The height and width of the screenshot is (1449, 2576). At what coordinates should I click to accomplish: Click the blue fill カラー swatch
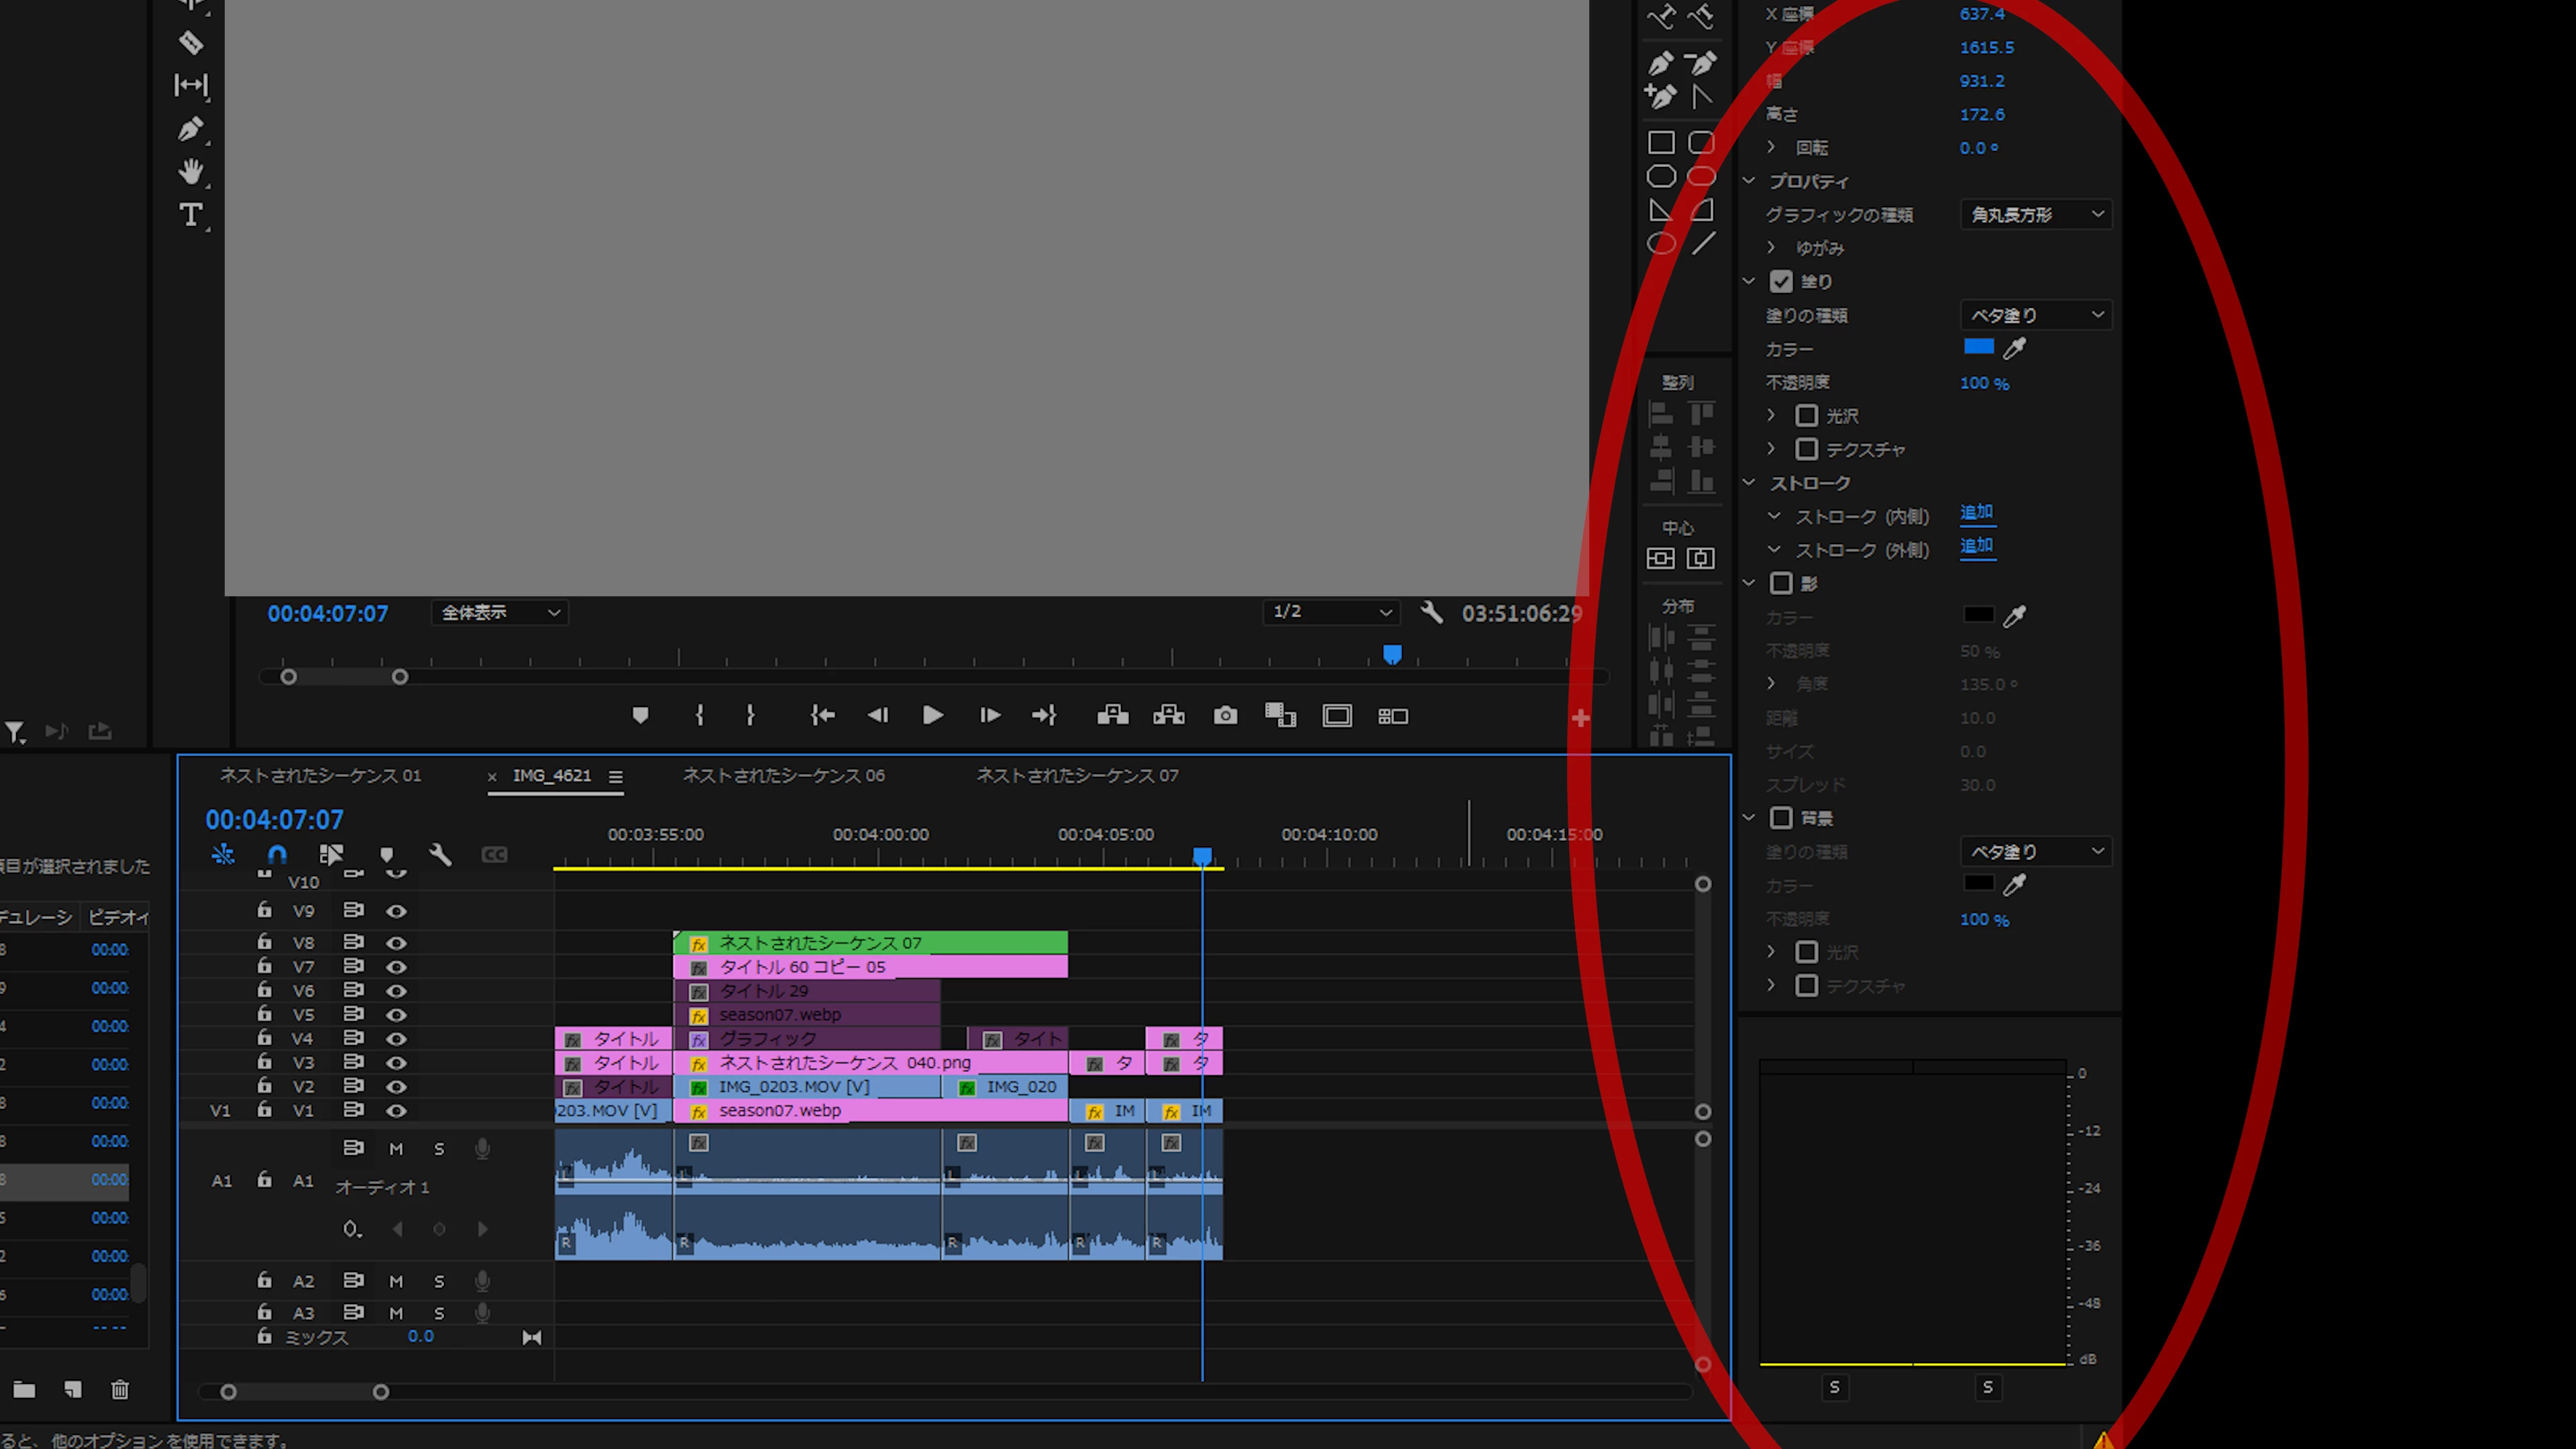point(1978,347)
